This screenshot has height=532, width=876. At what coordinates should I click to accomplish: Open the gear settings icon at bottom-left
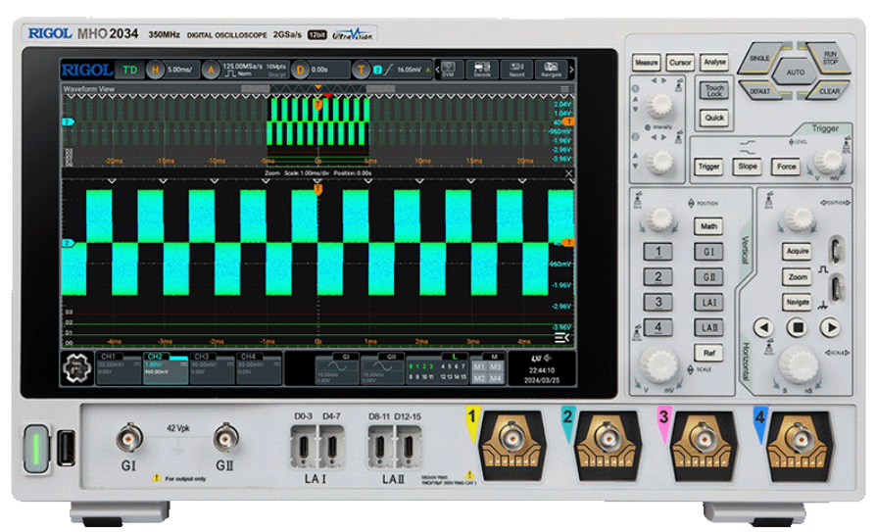[78, 368]
